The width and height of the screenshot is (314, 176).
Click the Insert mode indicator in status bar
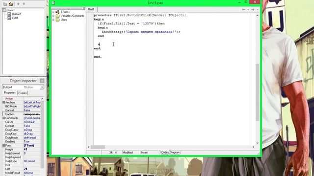click(144, 153)
